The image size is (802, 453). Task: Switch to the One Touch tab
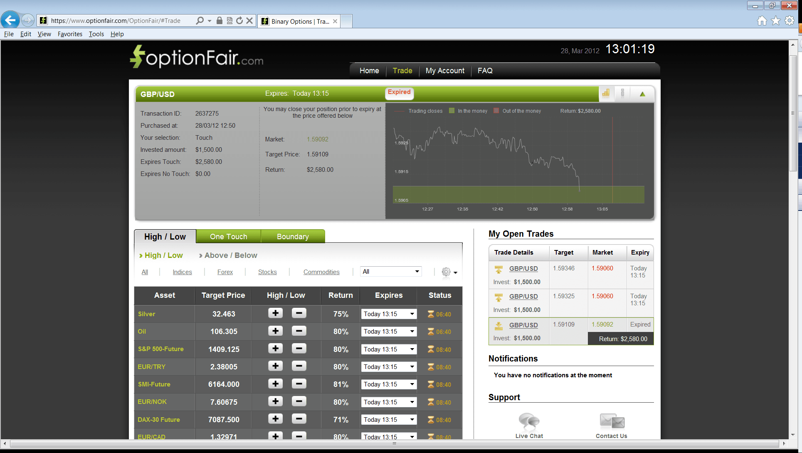coord(228,236)
